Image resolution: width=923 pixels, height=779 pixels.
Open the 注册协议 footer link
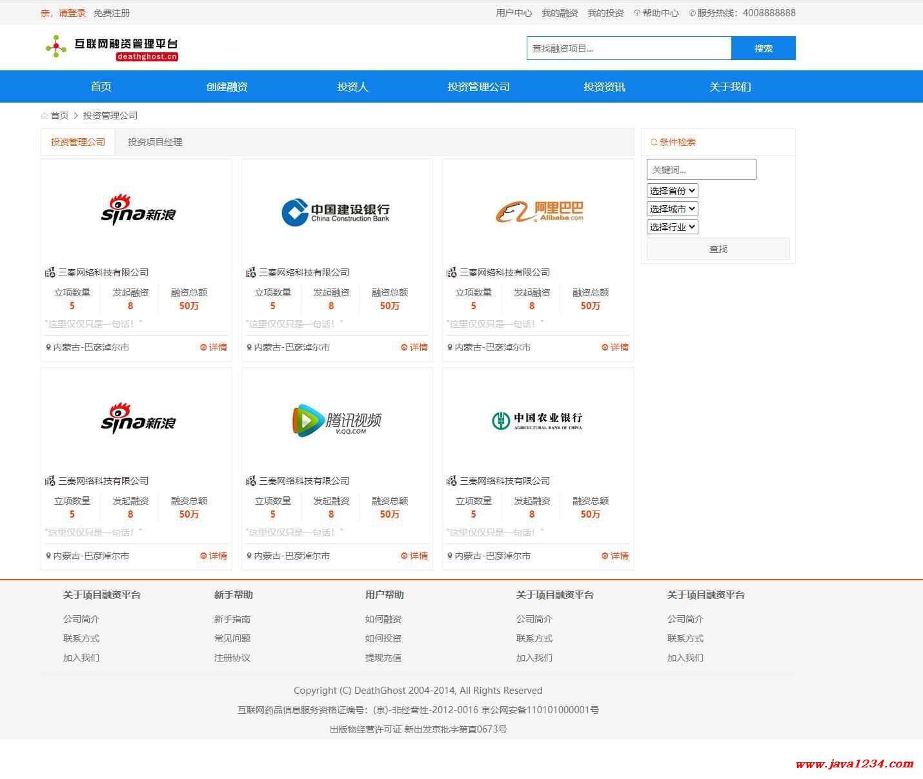[232, 658]
